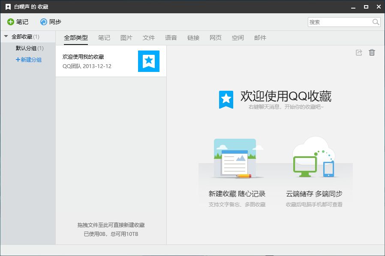385x256 pixels.
Task: Switch to the 笔记 tab
Action: pyautogui.click(x=104, y=38)
